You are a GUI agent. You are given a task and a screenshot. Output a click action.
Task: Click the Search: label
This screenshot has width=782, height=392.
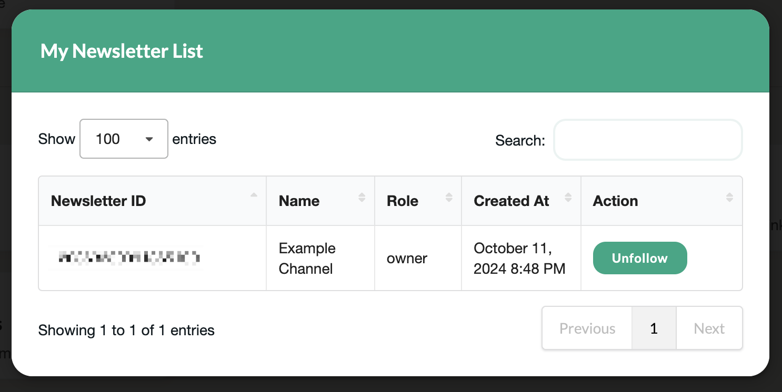coord(520,140)
